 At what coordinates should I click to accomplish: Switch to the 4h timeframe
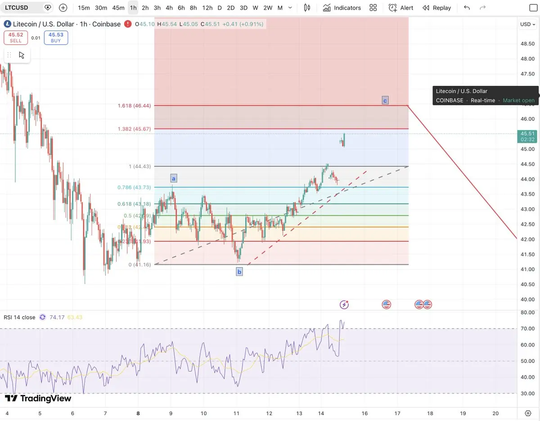pyautogui.click(x=169, y=8)
